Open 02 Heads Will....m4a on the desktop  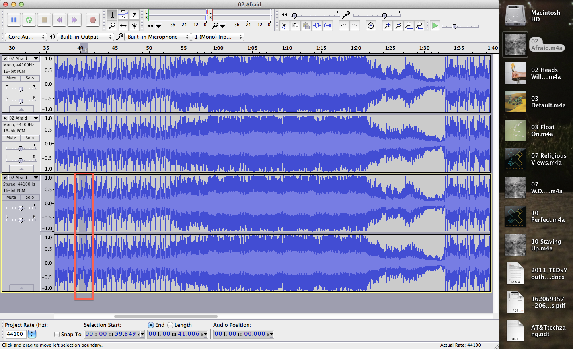click(x=515, y=73)
